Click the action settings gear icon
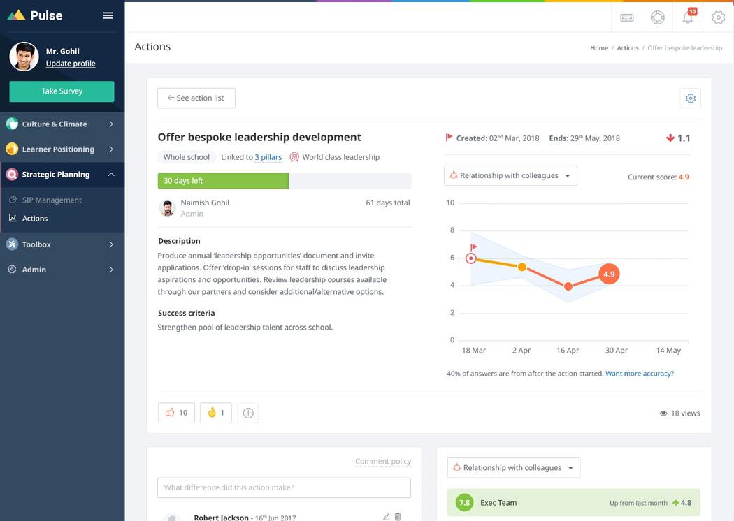Screen dimensions: 734x521 click(690, 98)
